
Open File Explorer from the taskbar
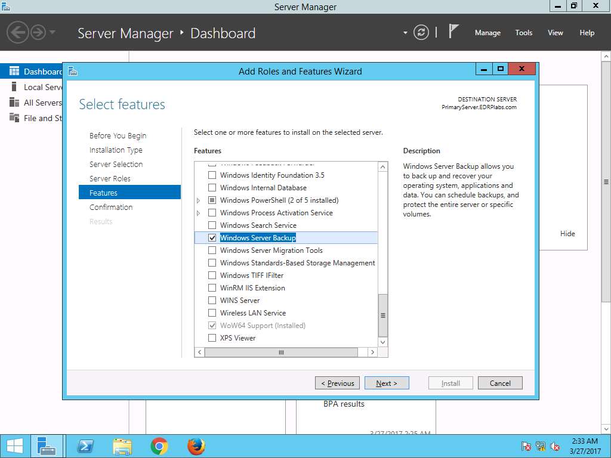click(x=122, y=446)
